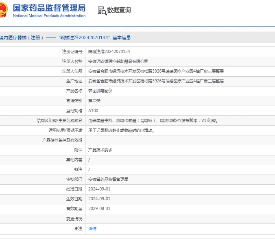Screen dimensions: 275x239
Task: Click the 有效期至 label
Action: [x=74, y=209]
